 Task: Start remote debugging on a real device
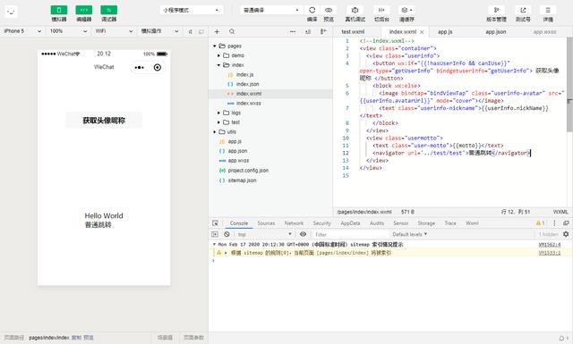[355, 10]
